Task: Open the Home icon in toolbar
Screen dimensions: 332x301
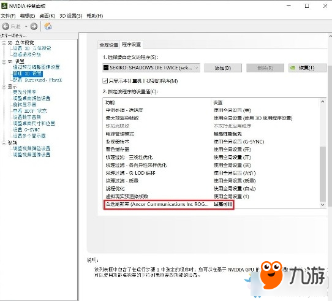Action: (48, 26)
